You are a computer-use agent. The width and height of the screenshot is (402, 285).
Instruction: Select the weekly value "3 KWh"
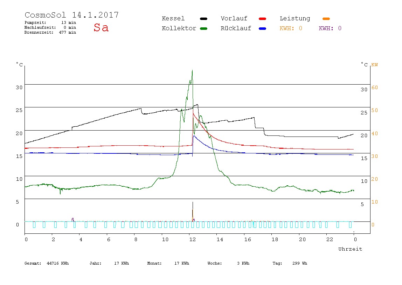[243, 263]
